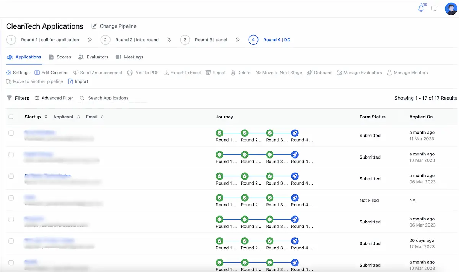
Task: Click the Change Pipeline button
Action: coord(114,26)
